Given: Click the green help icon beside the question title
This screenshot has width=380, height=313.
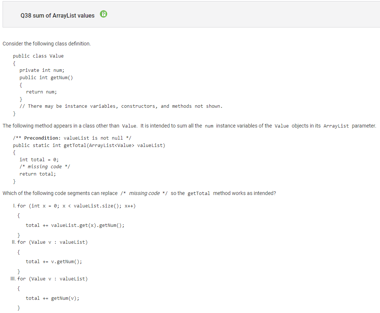Looking at the screenshot, I should click(x=104, y=14).
